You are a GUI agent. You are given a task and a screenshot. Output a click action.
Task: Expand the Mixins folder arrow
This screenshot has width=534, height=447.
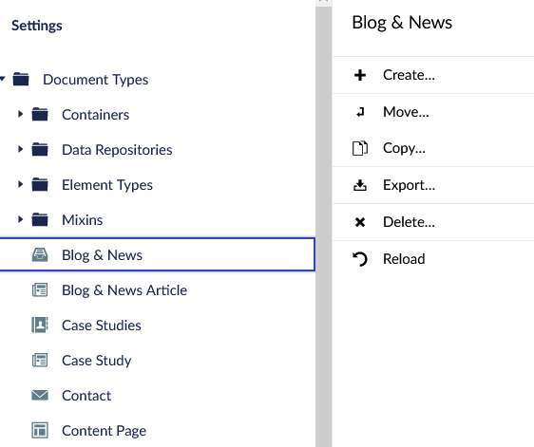[x=21, y=219]
